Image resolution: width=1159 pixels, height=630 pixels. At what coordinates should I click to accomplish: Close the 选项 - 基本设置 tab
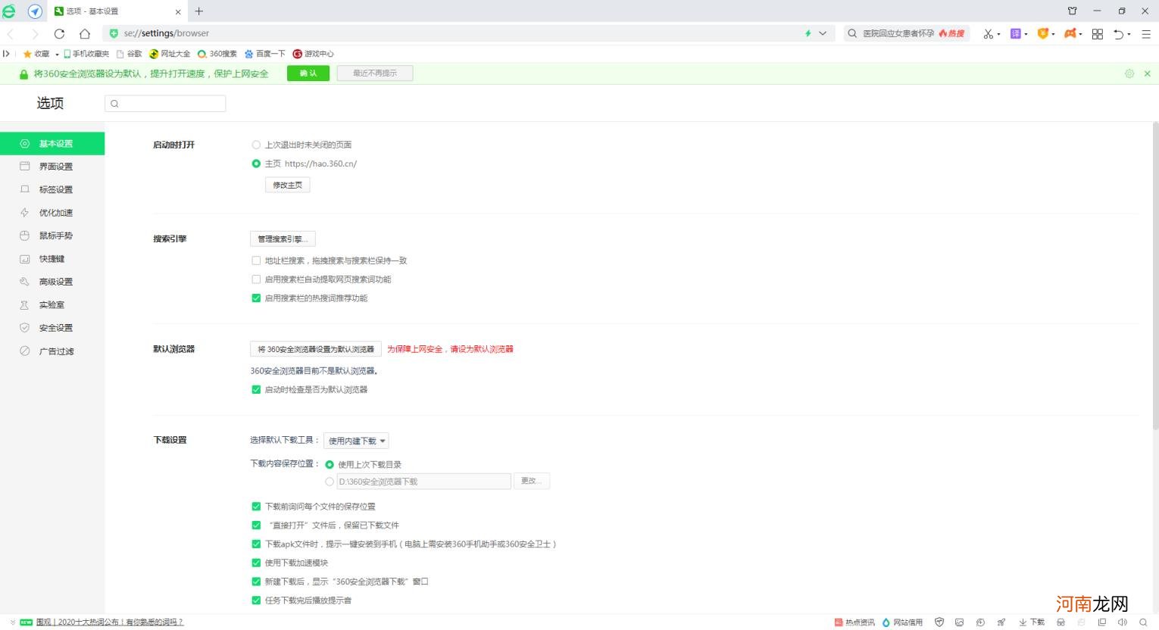(178, 11)
